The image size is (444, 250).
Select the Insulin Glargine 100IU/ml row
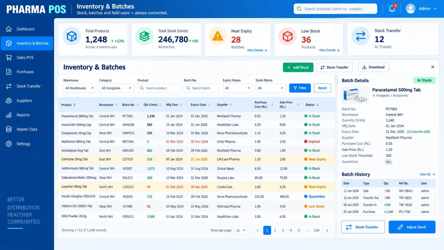point(197,196)
